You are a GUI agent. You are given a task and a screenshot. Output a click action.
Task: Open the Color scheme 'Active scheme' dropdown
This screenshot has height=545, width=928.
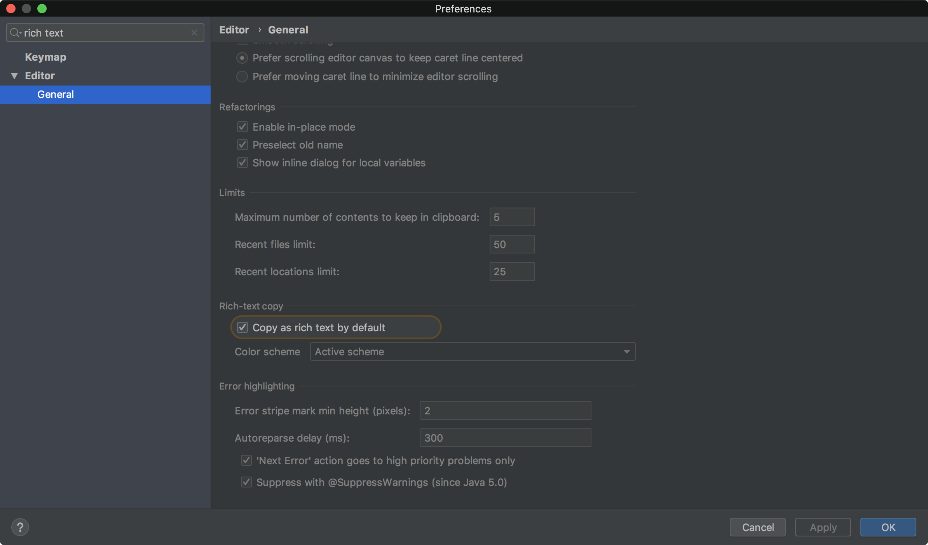473,351
